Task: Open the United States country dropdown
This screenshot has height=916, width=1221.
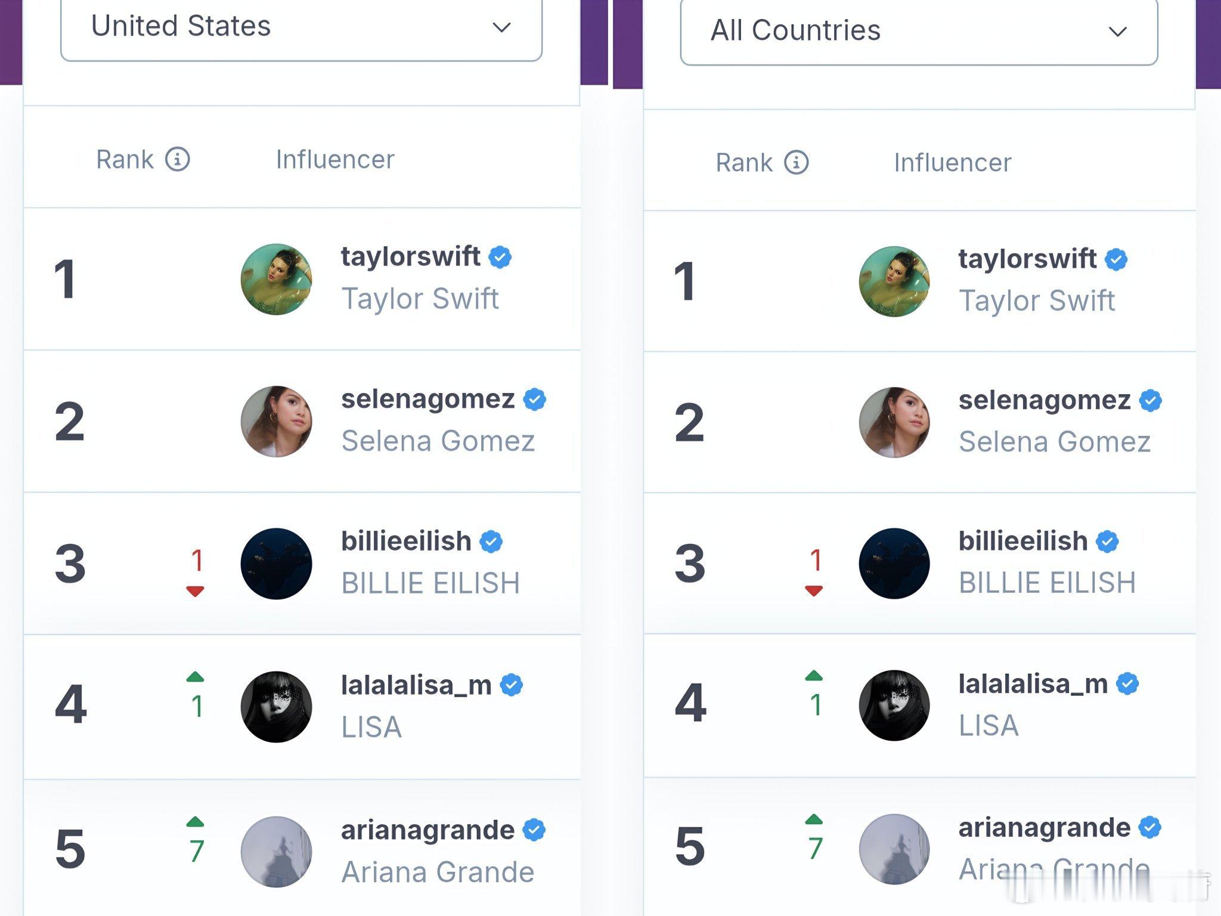Action: click(301, 27)
